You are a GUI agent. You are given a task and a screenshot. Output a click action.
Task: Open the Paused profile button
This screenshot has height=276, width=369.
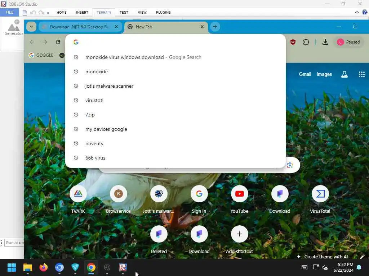point(348,42)
